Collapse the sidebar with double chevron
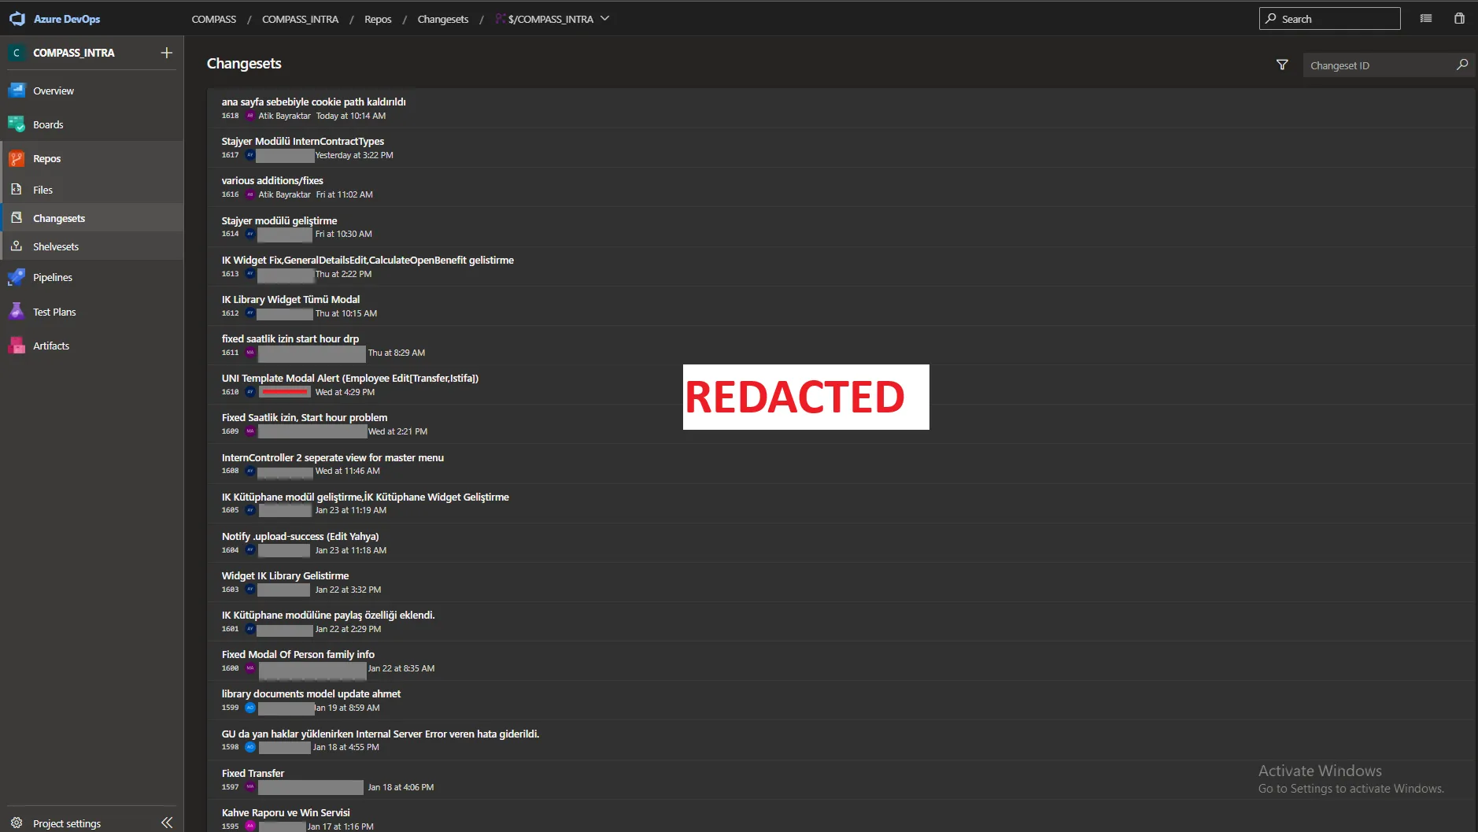 click(166, 823)
